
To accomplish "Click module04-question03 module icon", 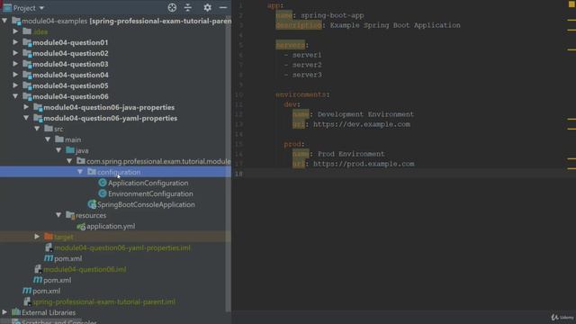I will pyautogui.click(x=27, y=64).
